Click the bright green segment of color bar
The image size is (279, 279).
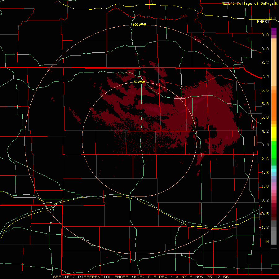274,150
